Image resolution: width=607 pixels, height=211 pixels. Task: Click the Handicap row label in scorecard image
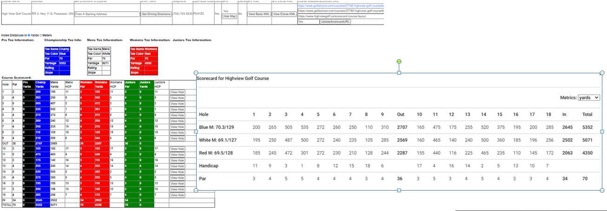click(209, 166)
